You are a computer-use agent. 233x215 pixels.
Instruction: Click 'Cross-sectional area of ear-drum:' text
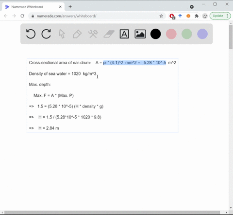click(x=60, y=63)
